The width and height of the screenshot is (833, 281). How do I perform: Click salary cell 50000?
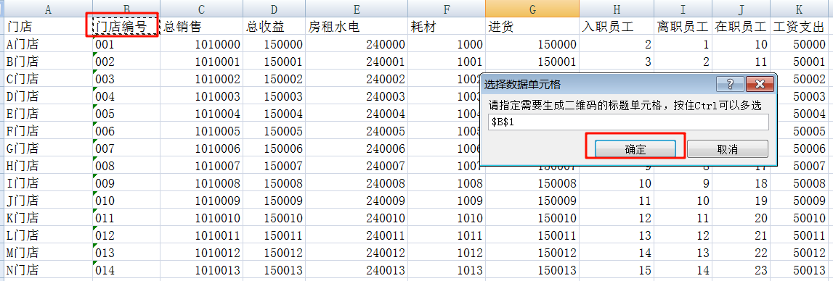pos(800,44)
